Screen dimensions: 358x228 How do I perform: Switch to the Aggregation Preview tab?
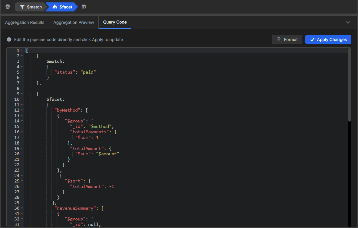pos(74,22)
